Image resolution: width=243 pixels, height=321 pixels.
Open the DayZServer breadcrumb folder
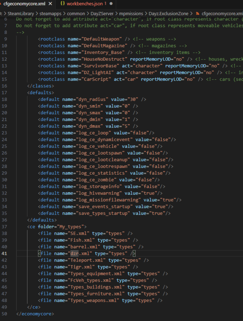[102, 14]
